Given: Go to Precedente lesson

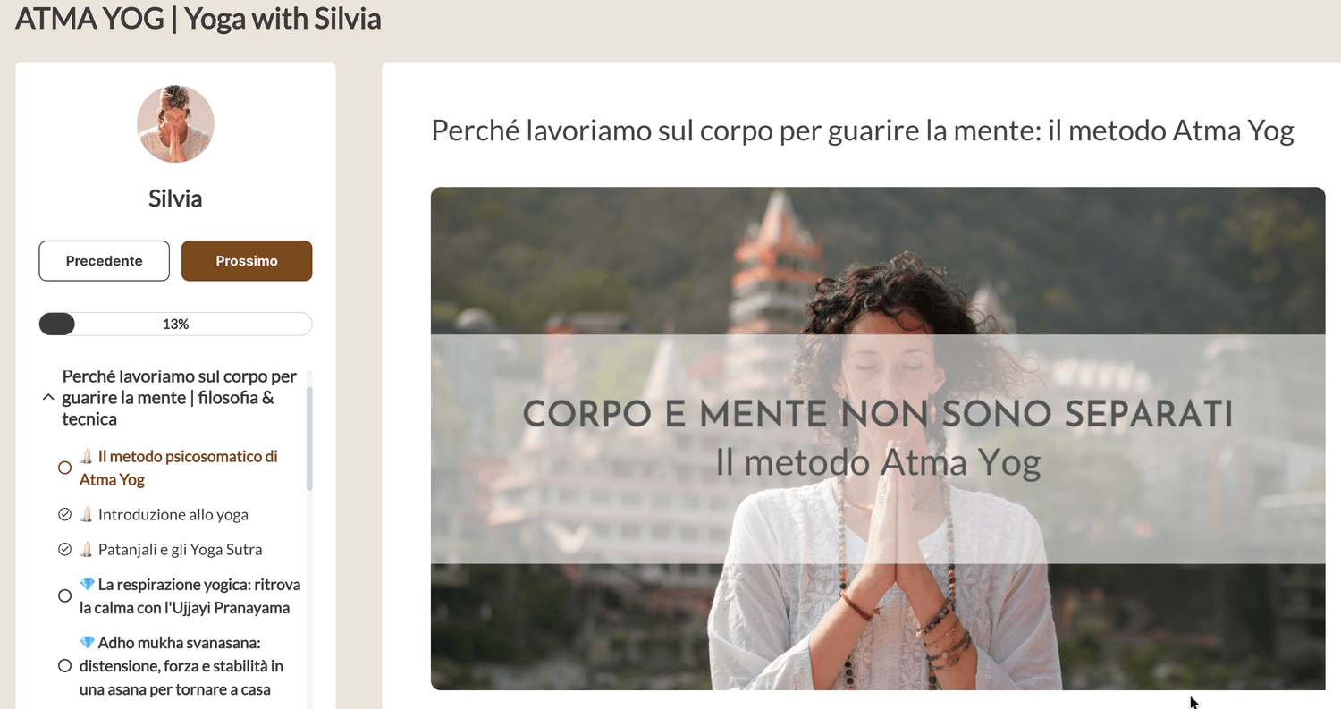Looking at the screenshot, I should click(x=104, y=261).
